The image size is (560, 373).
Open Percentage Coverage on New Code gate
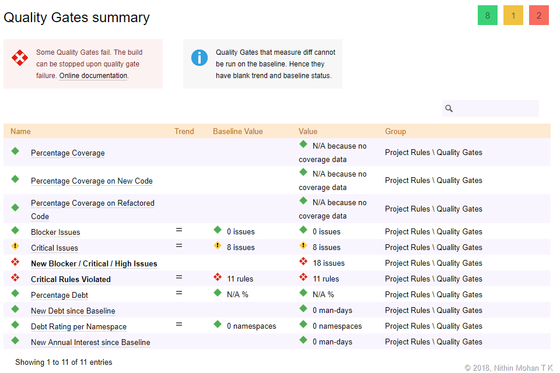92,181
